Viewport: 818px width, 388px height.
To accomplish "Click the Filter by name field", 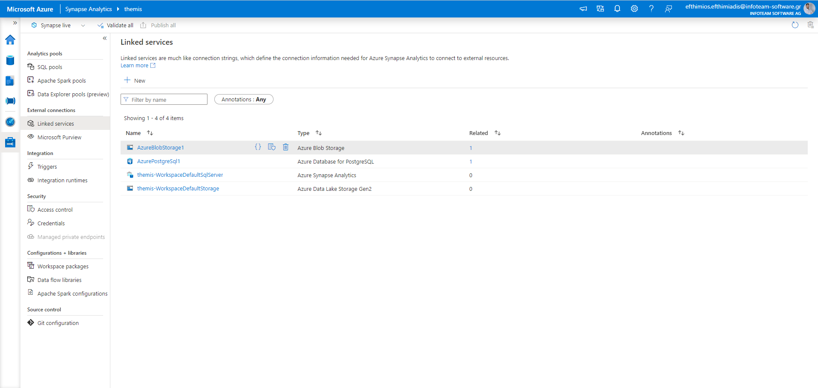I will (x=164, y=99).
